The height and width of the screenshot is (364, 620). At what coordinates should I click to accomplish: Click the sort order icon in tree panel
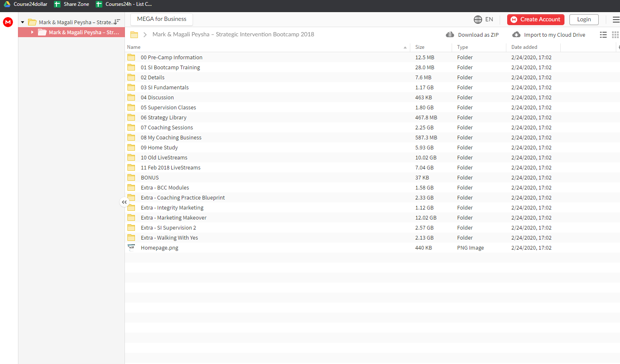point(117,22)
